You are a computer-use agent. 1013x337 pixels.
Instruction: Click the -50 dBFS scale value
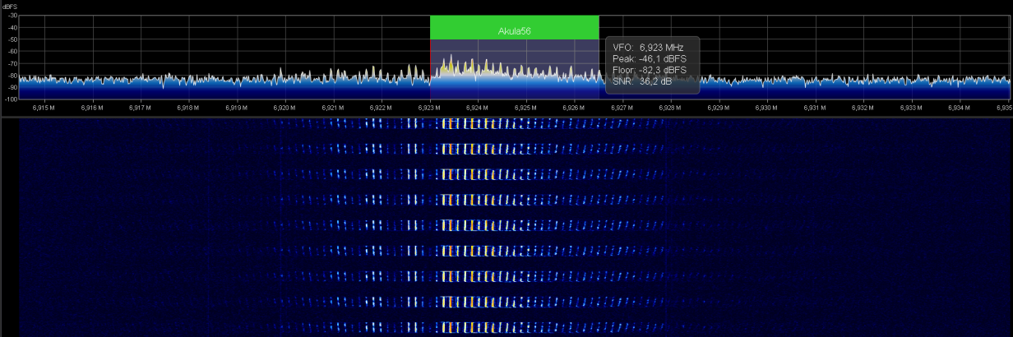[x=12, y=39]
